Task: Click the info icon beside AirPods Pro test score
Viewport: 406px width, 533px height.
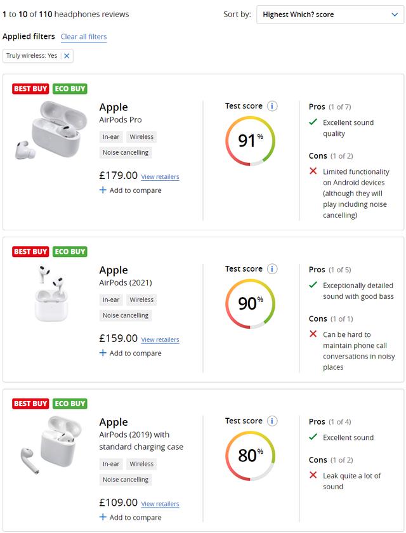Action: click(x=272, y=106)
